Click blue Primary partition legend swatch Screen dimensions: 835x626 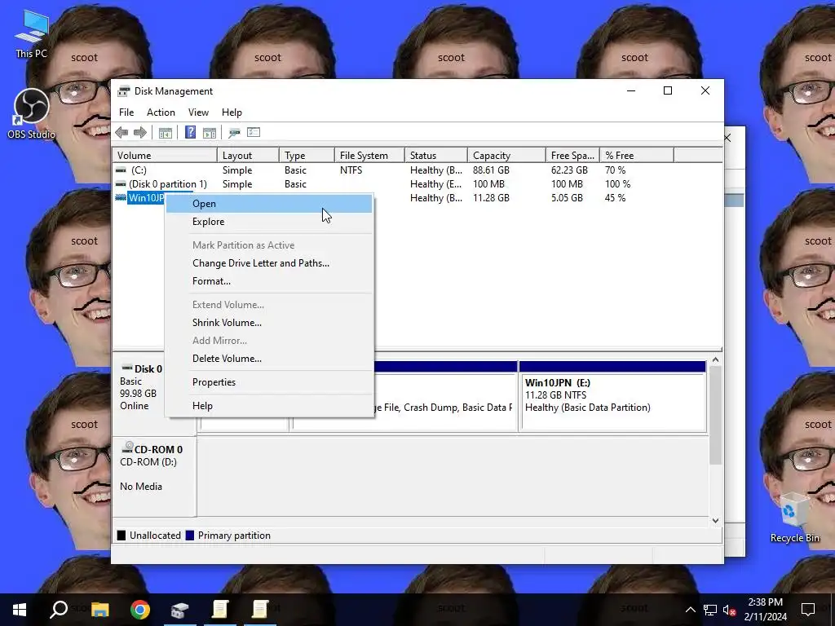(189, 536)
